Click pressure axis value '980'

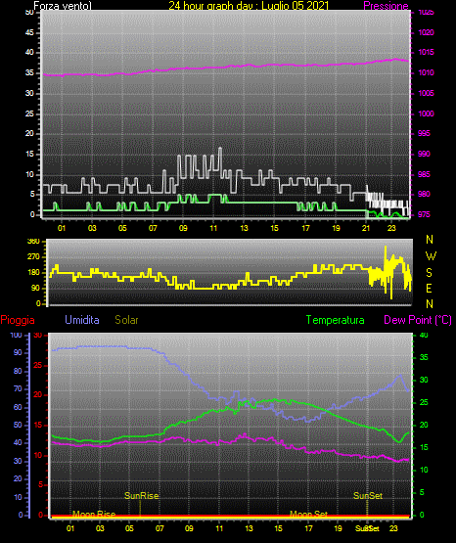pos(424,194)
